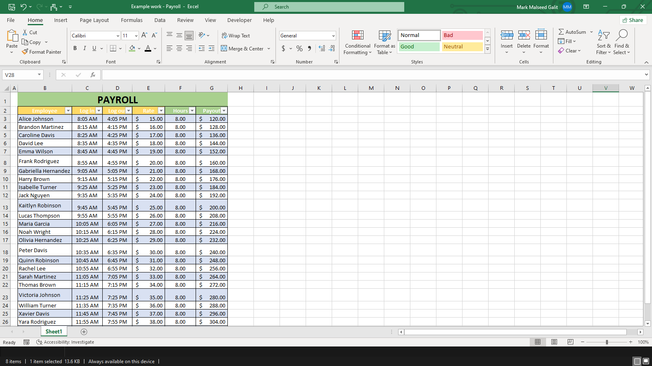Open the Name Box dropdown arrow
Image resolution: width=652 pixels, height=366 pixels.
pos(40,75)
